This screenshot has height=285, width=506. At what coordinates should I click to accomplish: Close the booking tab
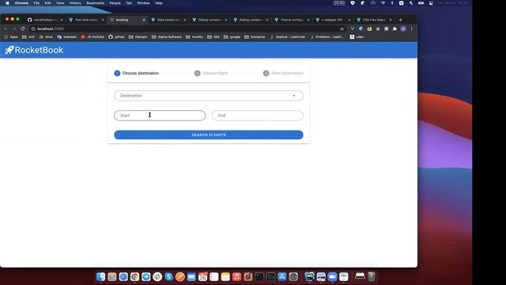tap(144, 20)
